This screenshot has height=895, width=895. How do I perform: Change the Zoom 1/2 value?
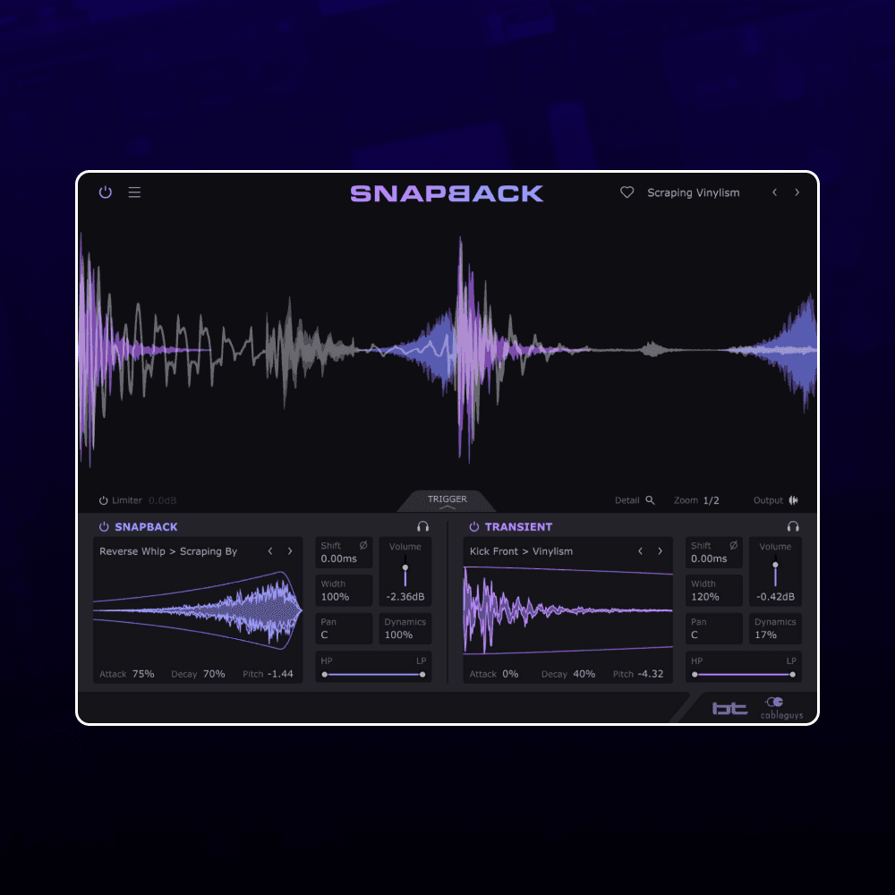tap(711, 500)
